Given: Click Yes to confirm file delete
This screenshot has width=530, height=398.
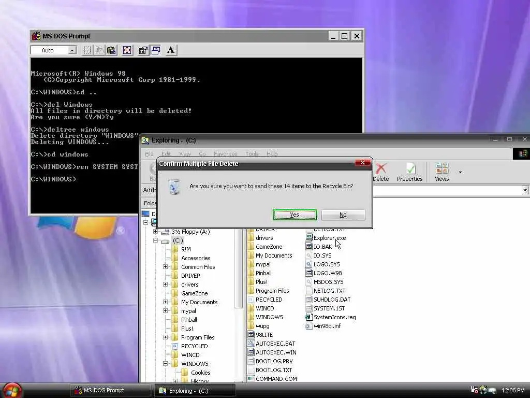Looking at the screenshot, I should coord(295,215).
